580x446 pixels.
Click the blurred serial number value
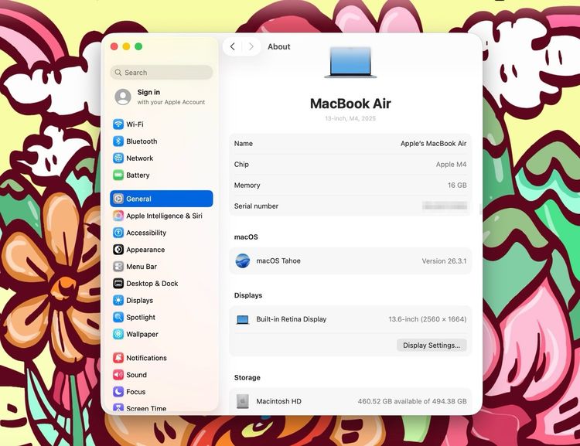(x=444, y=206)
